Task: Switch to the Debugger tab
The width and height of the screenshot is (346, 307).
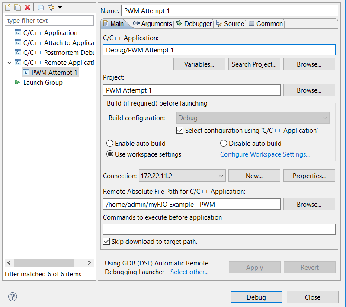Action: point(194,24)
